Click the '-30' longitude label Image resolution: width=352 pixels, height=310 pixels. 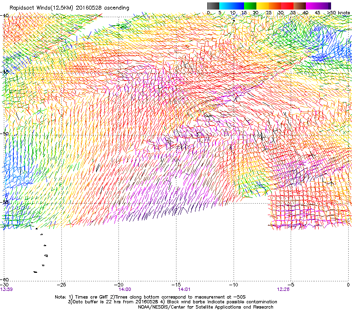pyautogui.click(x=4, y=285)
